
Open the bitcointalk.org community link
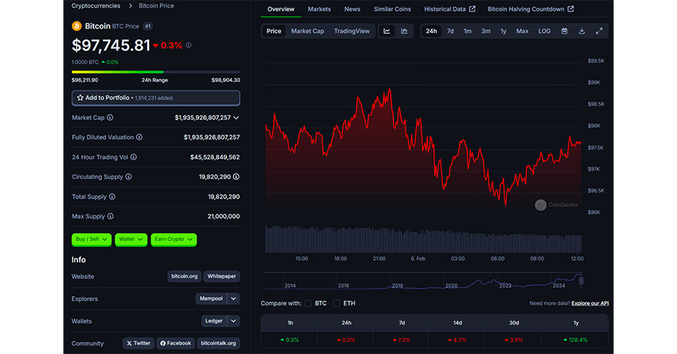click(218, 343)
